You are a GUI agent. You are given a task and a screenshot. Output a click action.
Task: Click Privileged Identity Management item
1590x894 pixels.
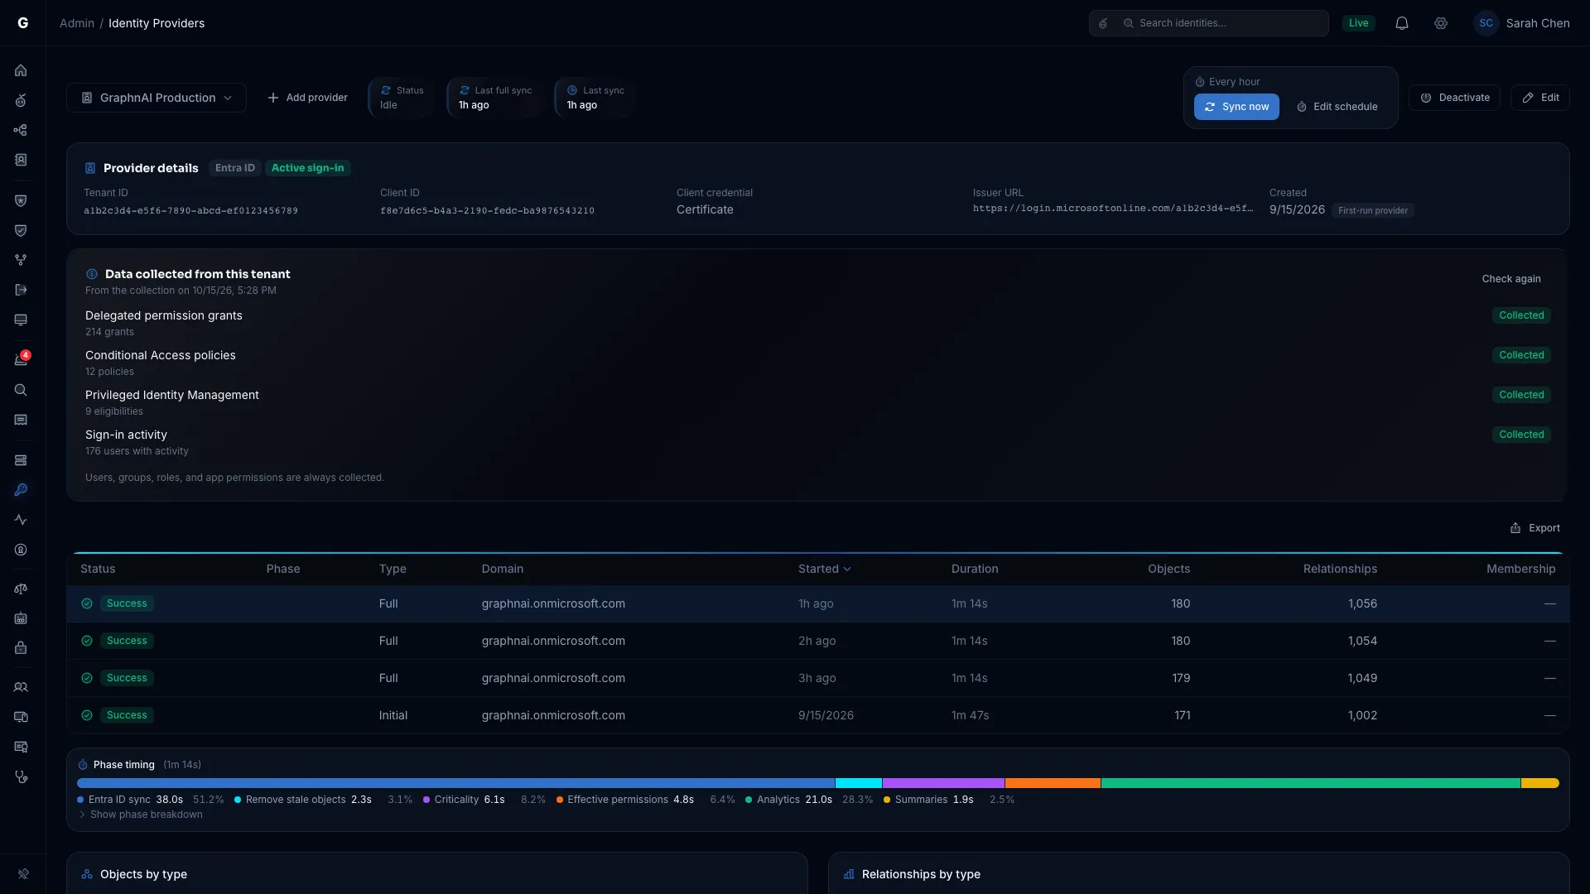172,395
